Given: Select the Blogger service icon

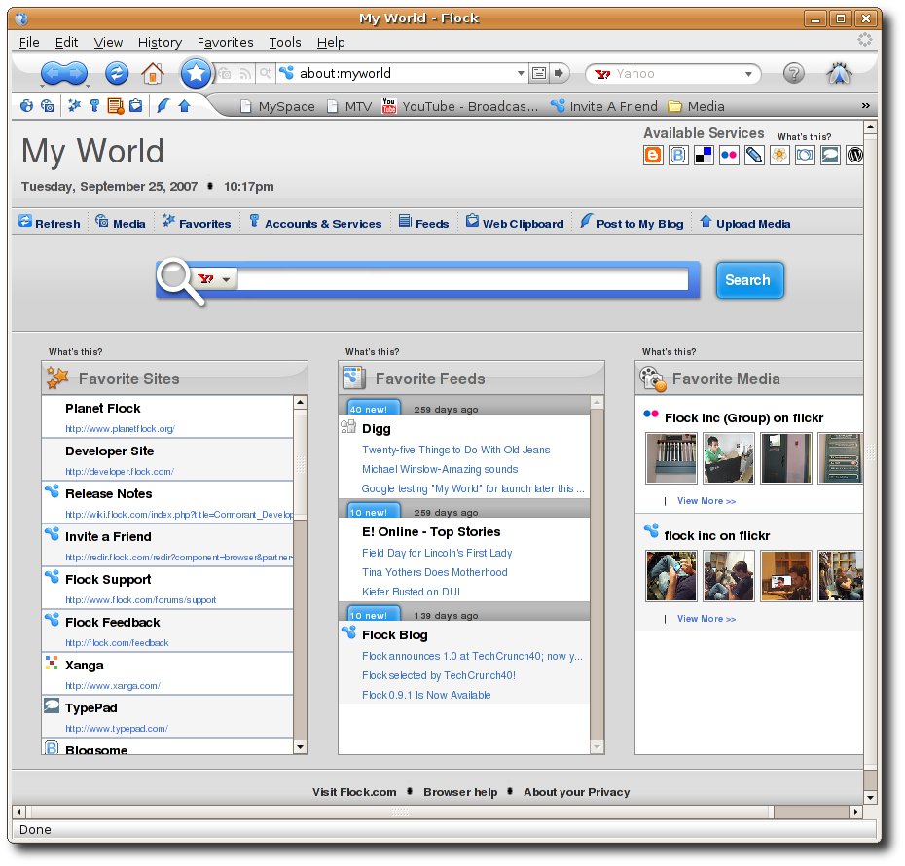Looking at the screenshot, I should click(x=653, y=156).
